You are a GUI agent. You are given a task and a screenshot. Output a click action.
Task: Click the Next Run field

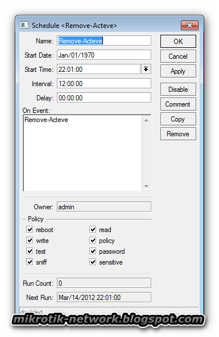click(x=104, y=297)
